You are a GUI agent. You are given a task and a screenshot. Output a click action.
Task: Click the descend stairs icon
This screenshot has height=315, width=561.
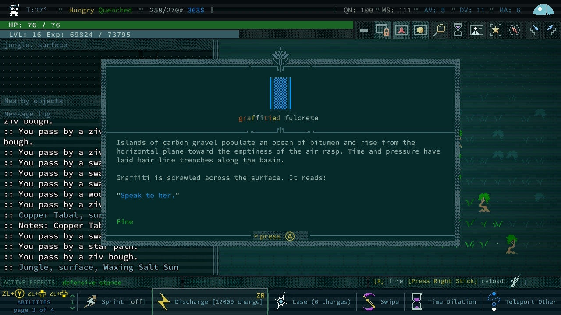[x=533, y=30]
